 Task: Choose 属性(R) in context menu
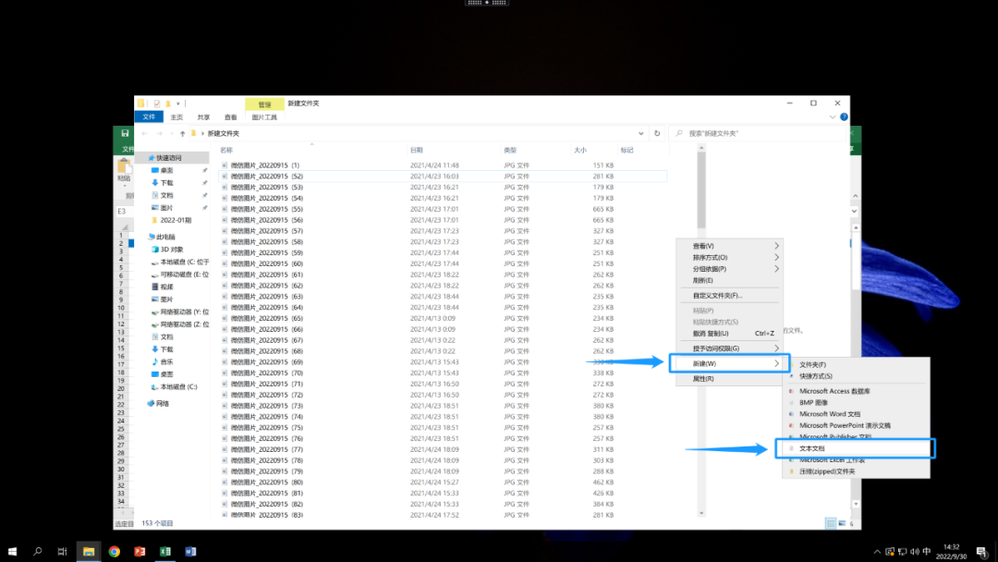tap(729, 379)
